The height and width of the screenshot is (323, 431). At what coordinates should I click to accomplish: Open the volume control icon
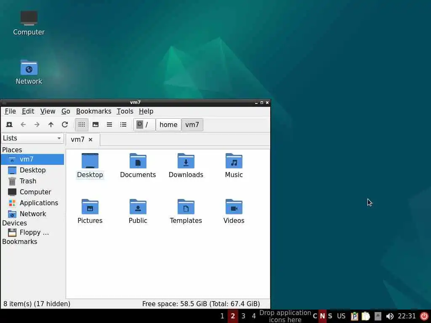point(390,316)
